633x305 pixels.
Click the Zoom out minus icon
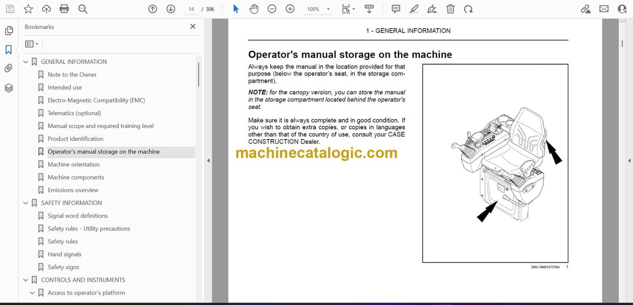(x=272, y=9)
